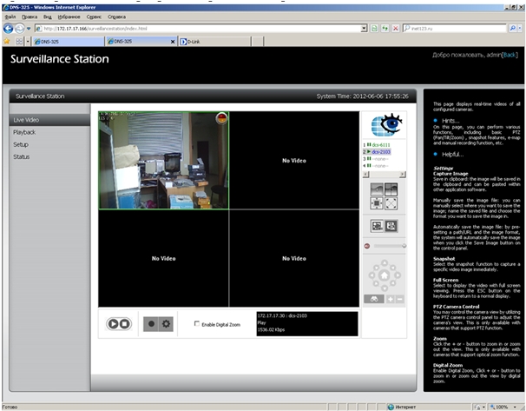This screenshot has width=526, height=411.
Task: Click the PTZ zoom out minus button
Action: pos(400,299)
